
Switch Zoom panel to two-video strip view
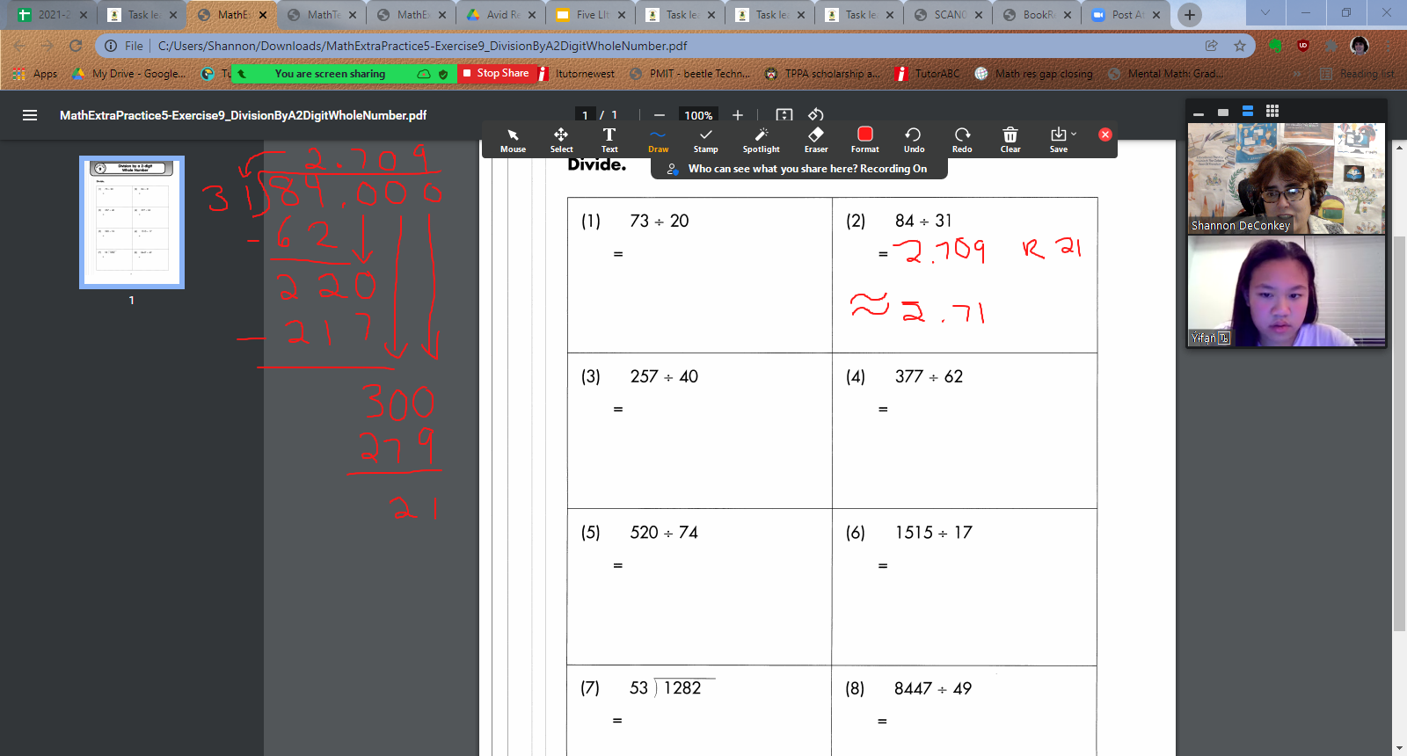[x=1247, y=111]
